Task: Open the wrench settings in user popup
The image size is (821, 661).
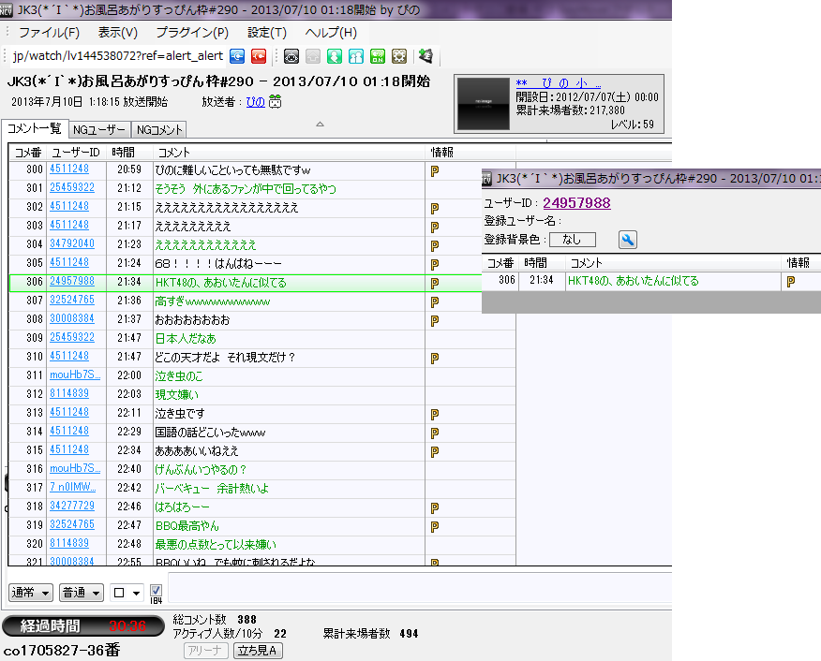Action: click(628, 240)
